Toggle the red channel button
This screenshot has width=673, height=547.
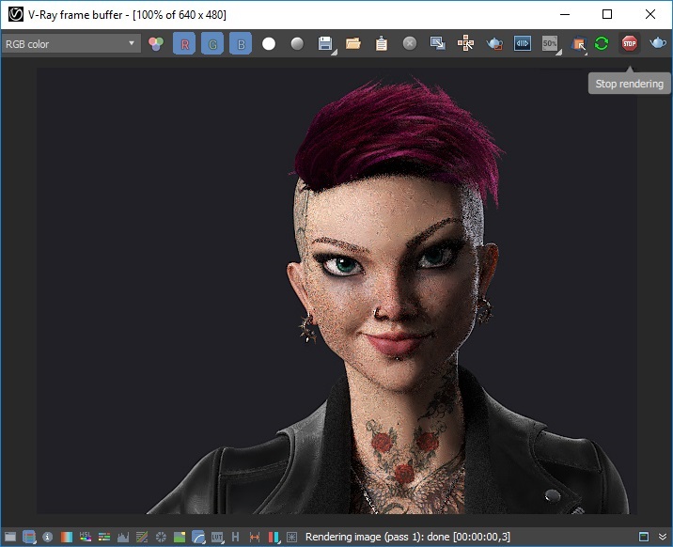coord(184,43)
